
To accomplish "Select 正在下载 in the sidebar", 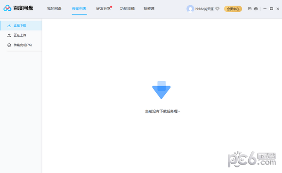I will (x=21, y=25).
